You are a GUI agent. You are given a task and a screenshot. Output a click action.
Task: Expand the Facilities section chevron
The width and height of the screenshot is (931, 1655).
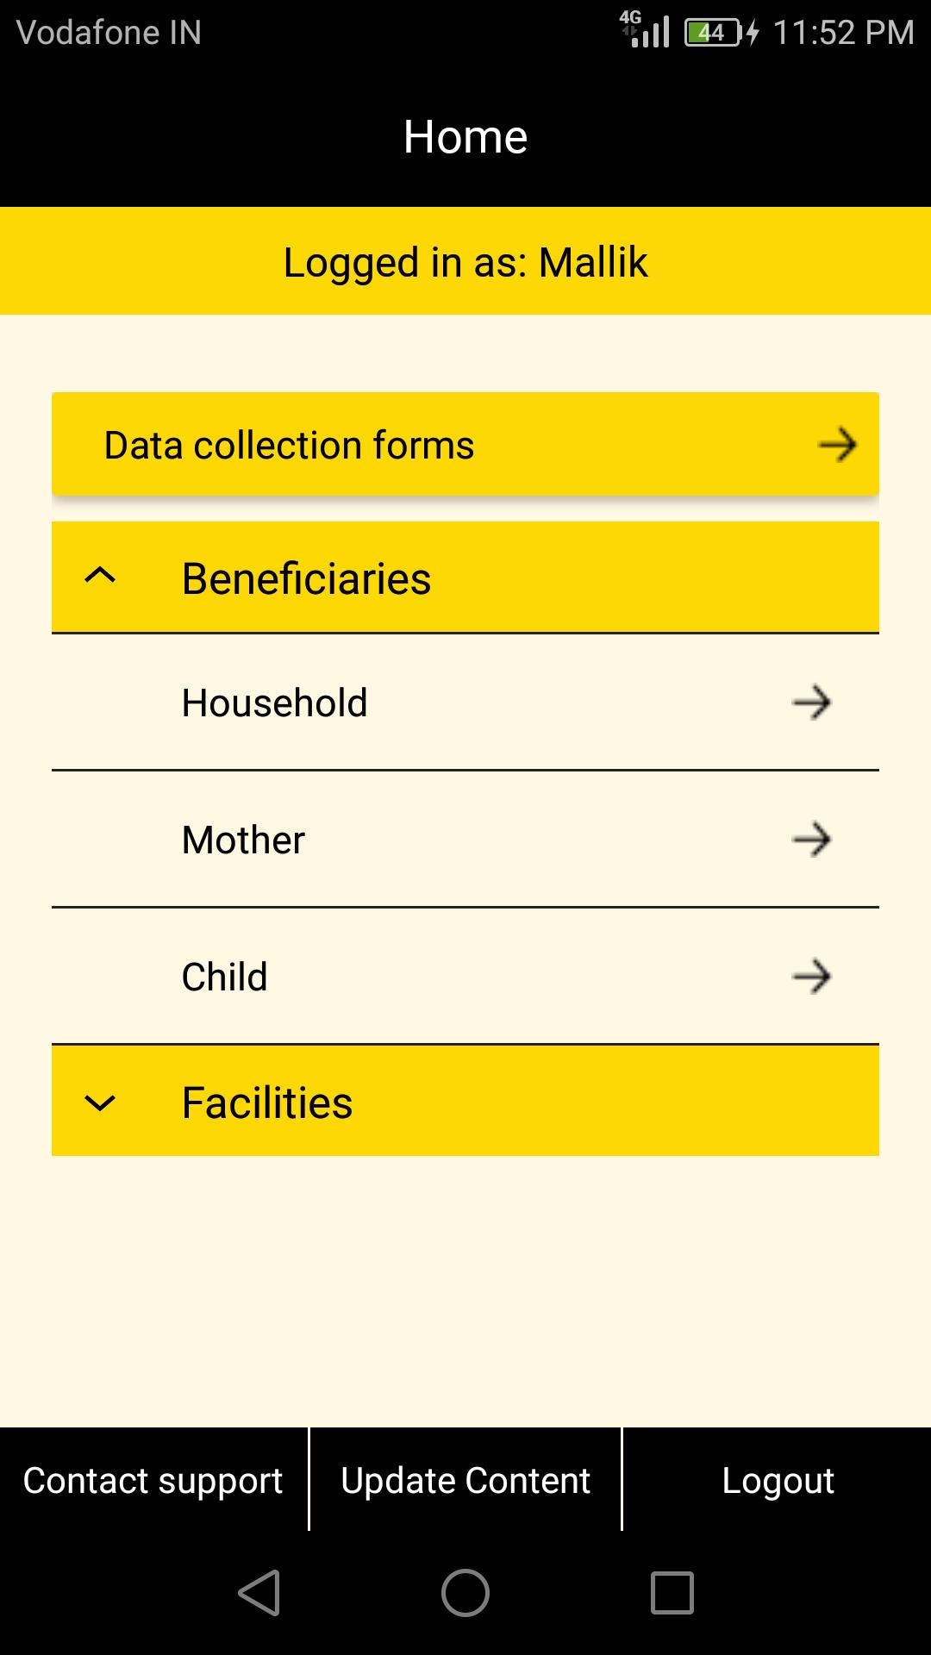(100, 1102)
